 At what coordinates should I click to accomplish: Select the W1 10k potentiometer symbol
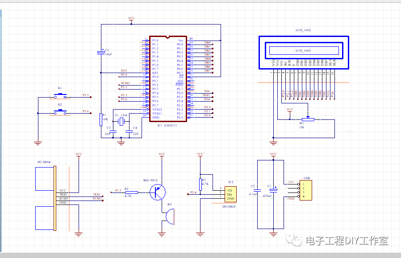tap(308, 119)
